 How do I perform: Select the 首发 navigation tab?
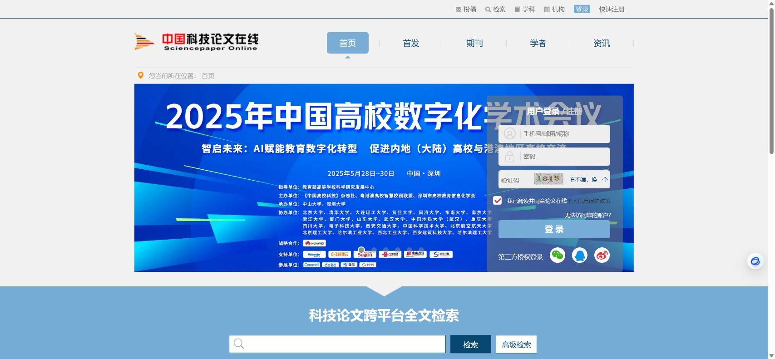tap(411, 43)
